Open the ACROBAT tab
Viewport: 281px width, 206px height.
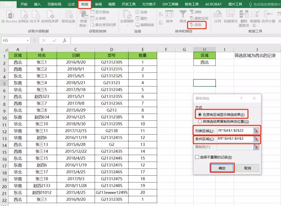[x=213, y=4]
